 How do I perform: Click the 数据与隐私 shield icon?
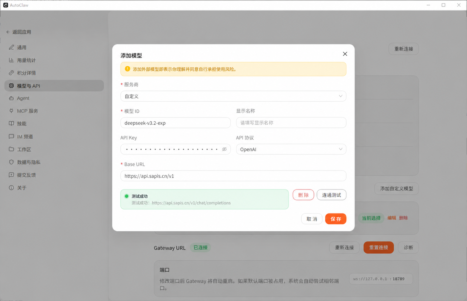point(11,162)
